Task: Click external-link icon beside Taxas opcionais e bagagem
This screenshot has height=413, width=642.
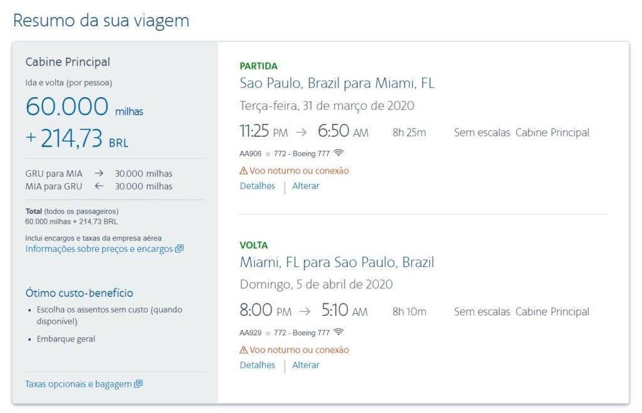Action: (x=139, y=384)
